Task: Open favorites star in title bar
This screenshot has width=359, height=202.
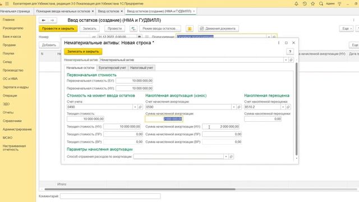Action: [x=313, y=4]
